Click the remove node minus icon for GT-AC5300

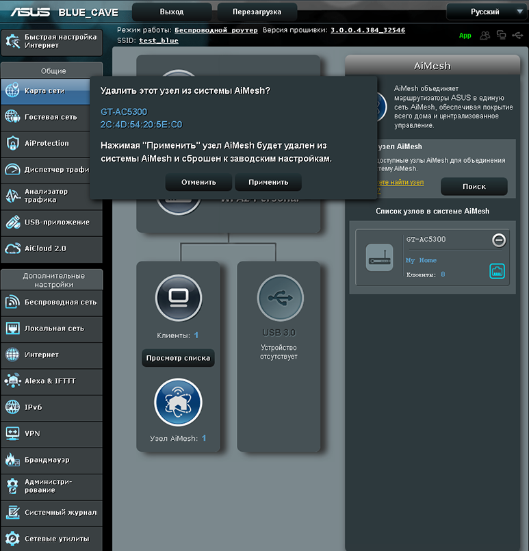pyautogui.click(x=499, y=240)
